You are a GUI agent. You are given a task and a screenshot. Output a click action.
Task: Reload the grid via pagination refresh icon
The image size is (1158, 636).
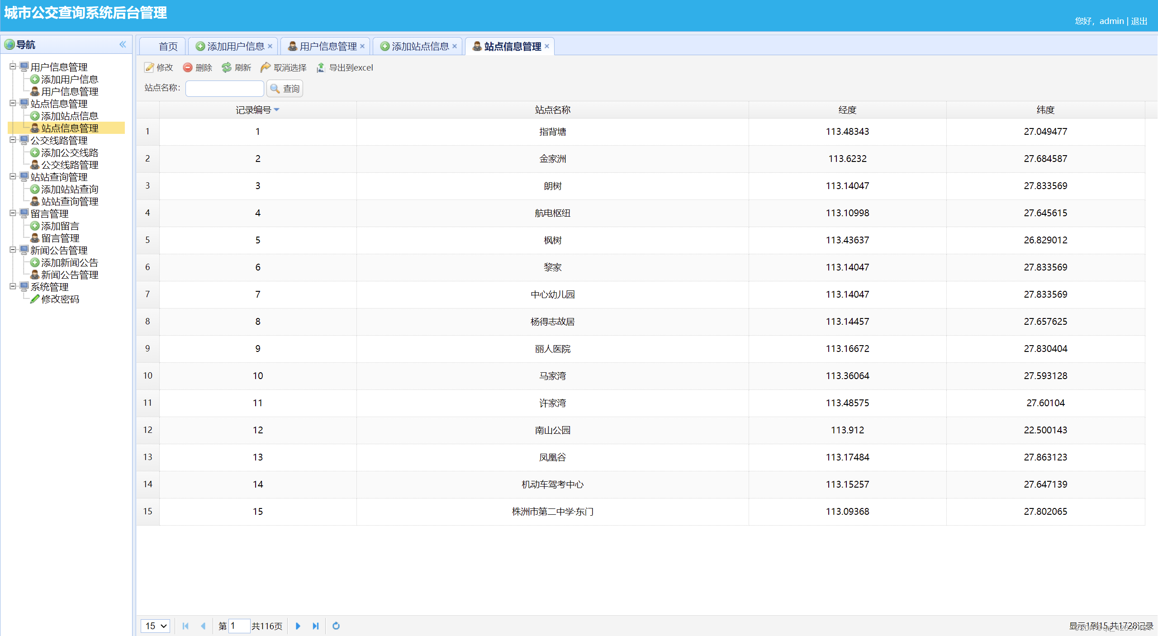click(336, 626)
